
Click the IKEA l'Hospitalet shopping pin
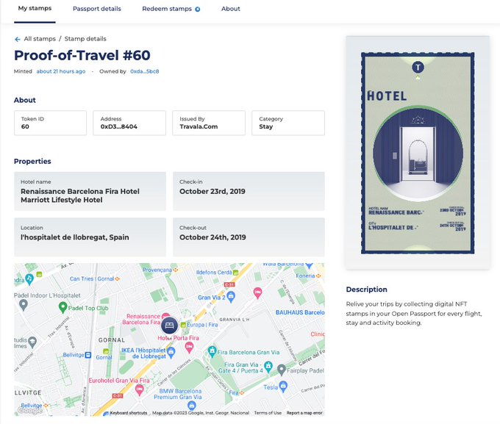[171, 353]
